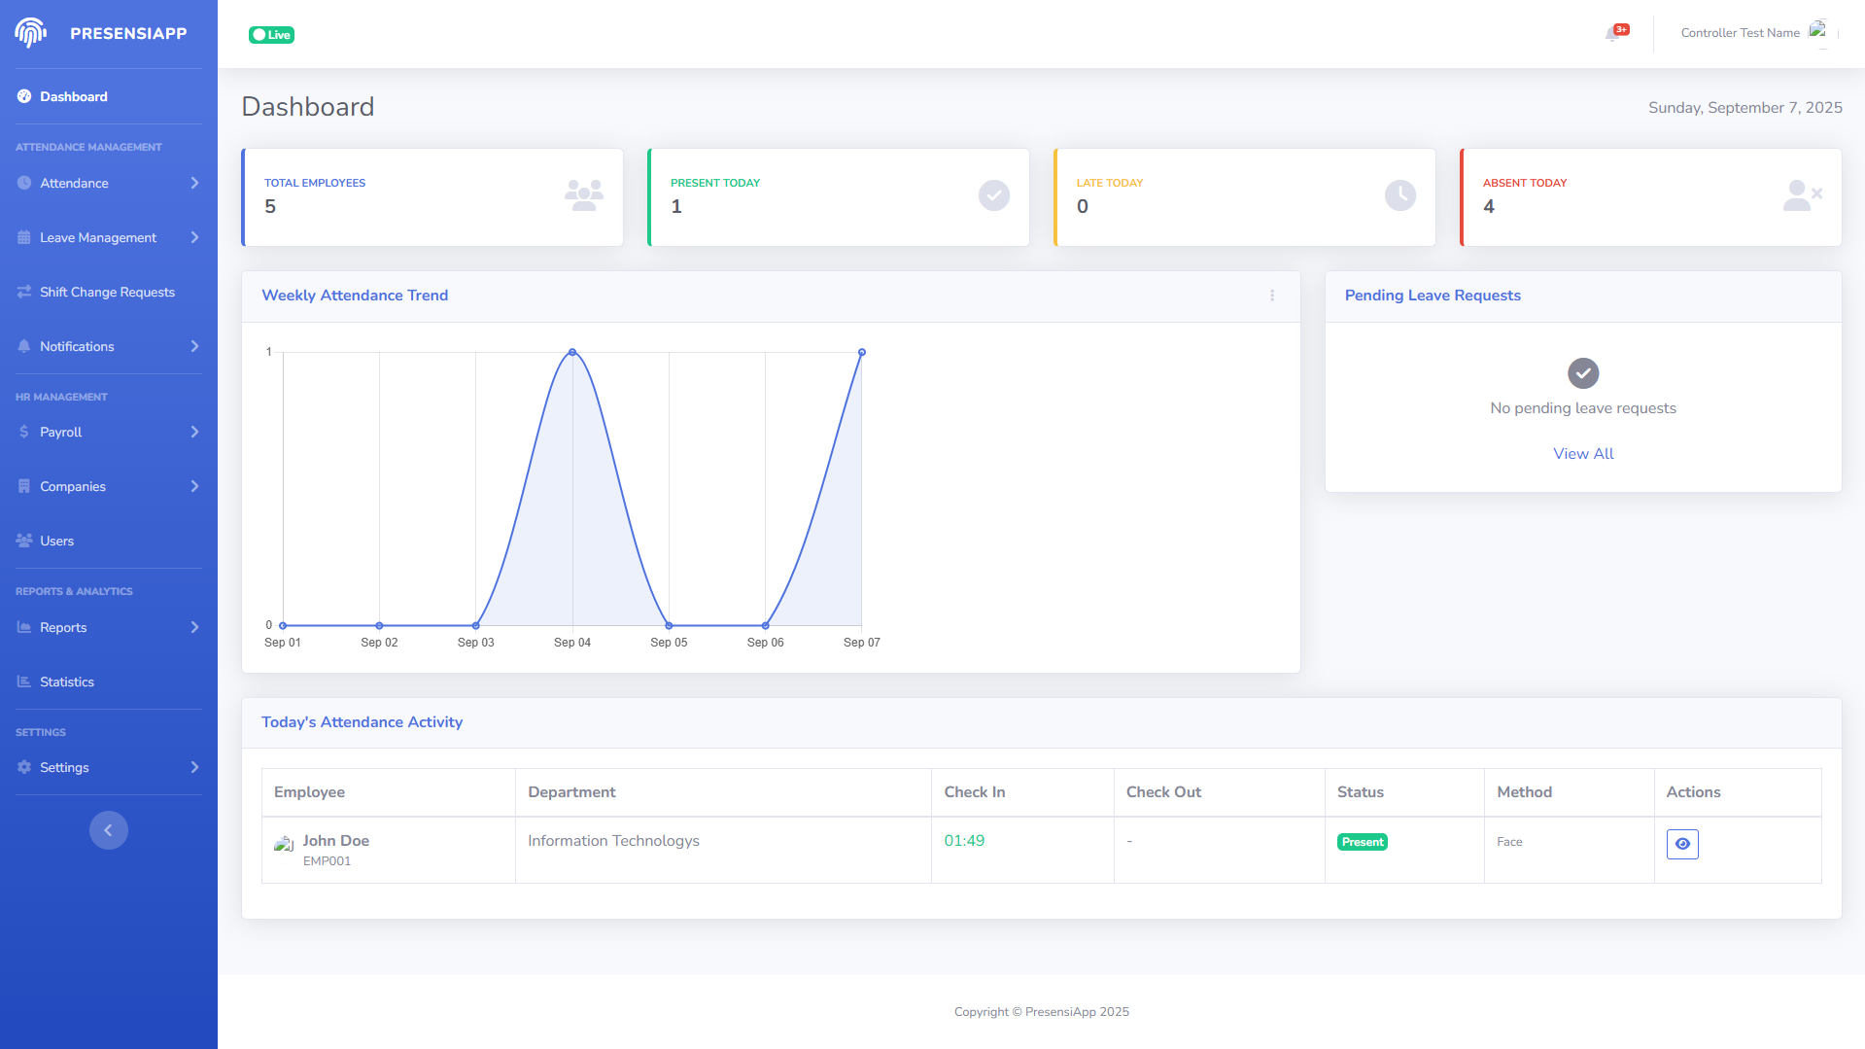This screenshot has height=1049, width=1865.
Task: Click View All leave requests link
Action: coord(1583,454)
